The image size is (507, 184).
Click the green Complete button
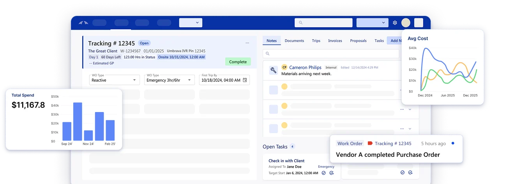click(x=238, y=62)
